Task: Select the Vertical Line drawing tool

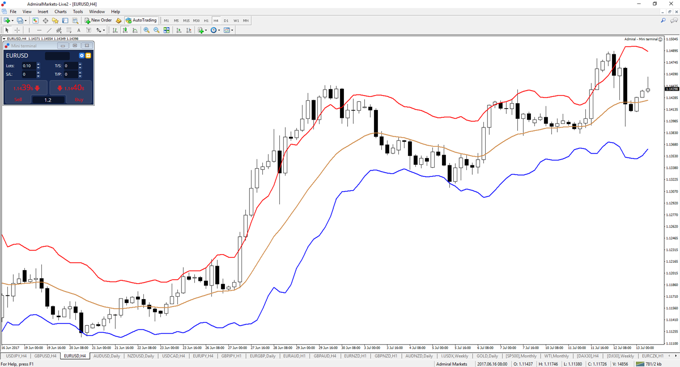Action: pyautogui.click(x=29, y=30)
